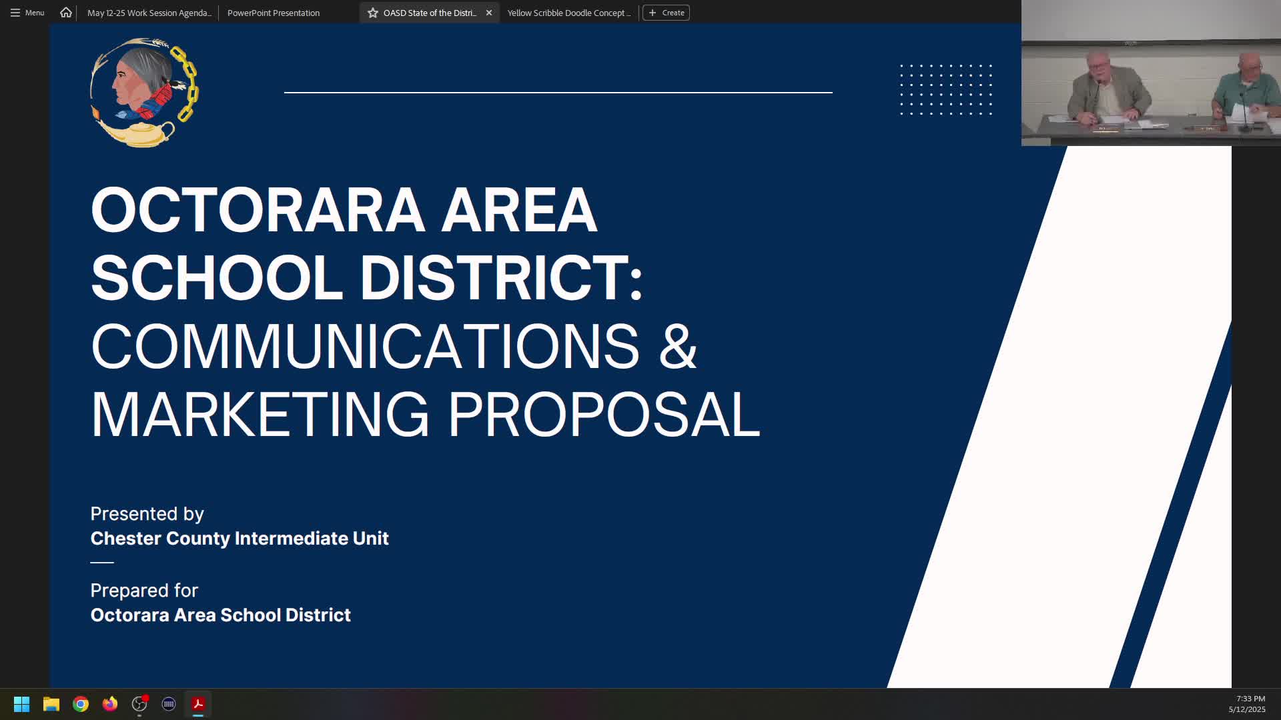Click the Create button

(x=666, y=13)
